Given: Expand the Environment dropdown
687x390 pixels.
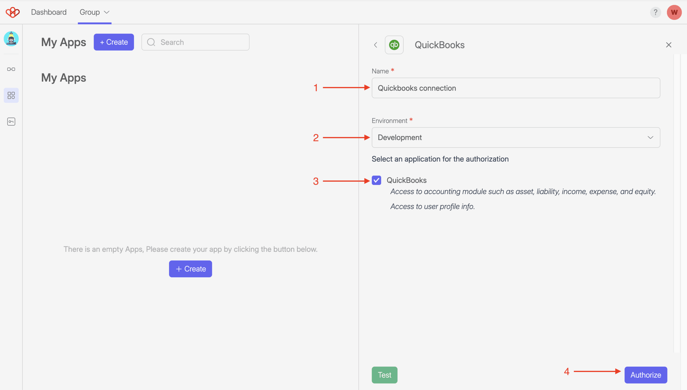Looking at the screenshot, I should pyautogui.click(x=516, y=137).
